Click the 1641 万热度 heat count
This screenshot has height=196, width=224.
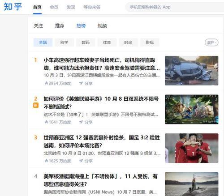click(x=60, y=122)
